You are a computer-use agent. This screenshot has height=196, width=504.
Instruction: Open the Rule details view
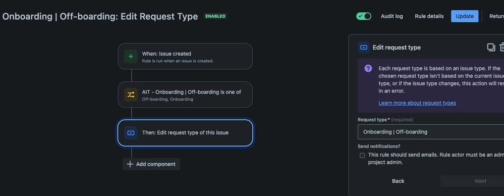429,16
